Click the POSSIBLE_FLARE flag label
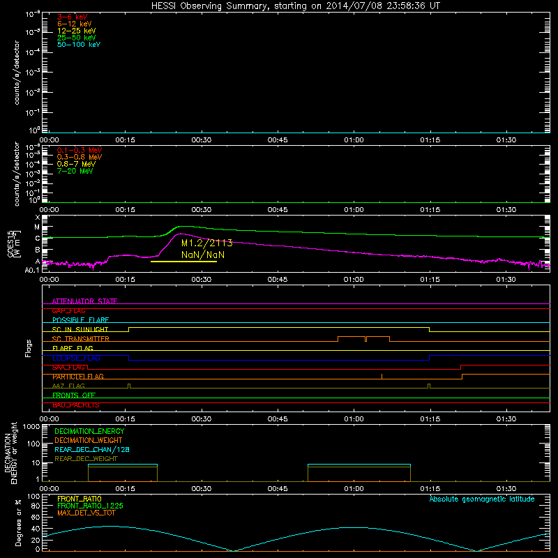Viewport: 558px width, 558px height. pyautogui.click(x=80, y=320)
